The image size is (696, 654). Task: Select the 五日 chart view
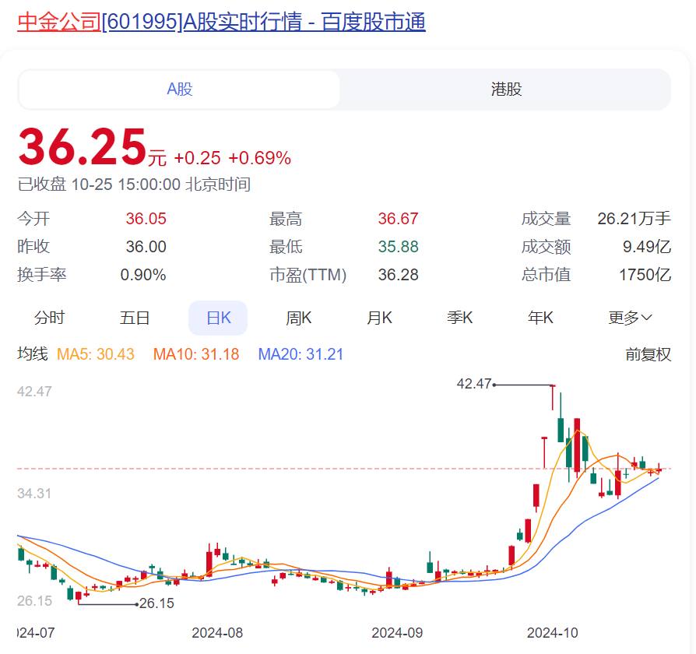pyautogui.click(x=135, y=318)
